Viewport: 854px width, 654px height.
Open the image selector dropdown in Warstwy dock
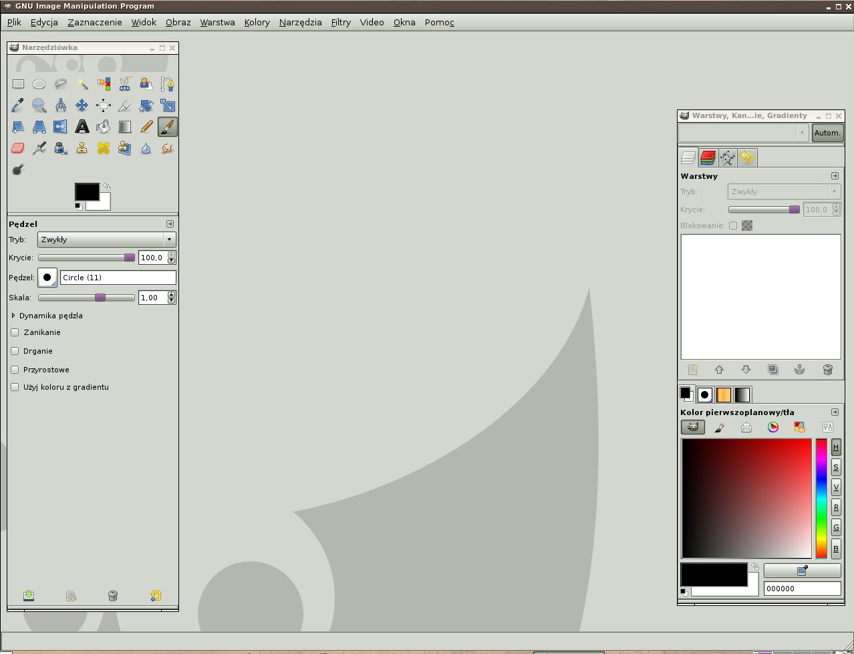click(x=744, y=133)
